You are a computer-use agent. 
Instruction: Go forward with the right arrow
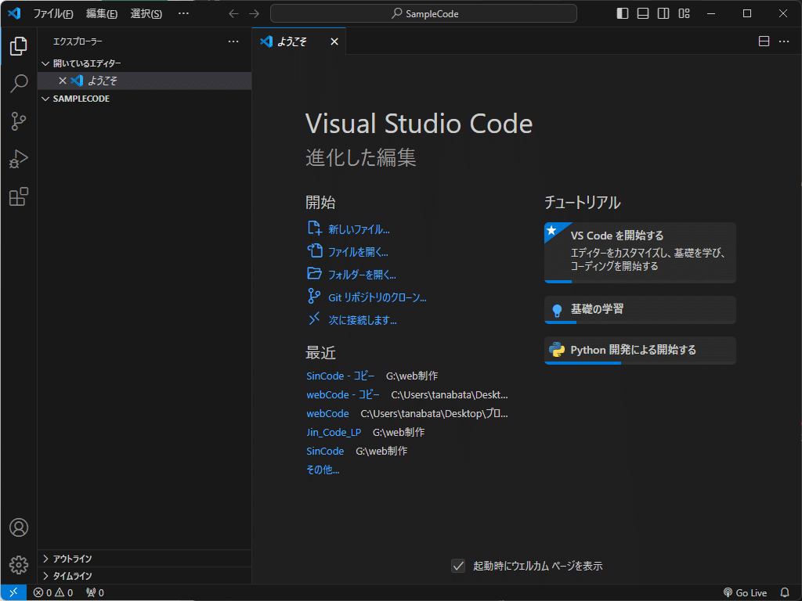(x=255, y=13)
